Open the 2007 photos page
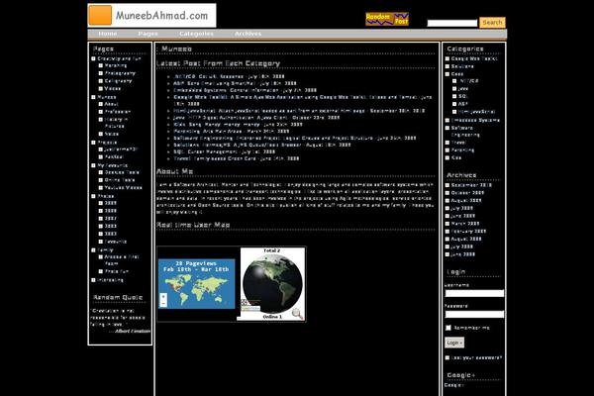Image resolution: width=594 pixels, height=396 pixels. point(111,218)
